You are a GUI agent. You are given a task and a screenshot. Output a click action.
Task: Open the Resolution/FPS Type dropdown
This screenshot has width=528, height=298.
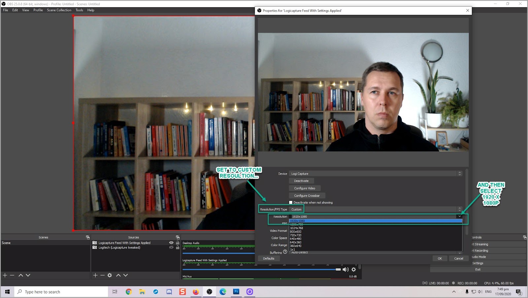[x=376, y=209]
